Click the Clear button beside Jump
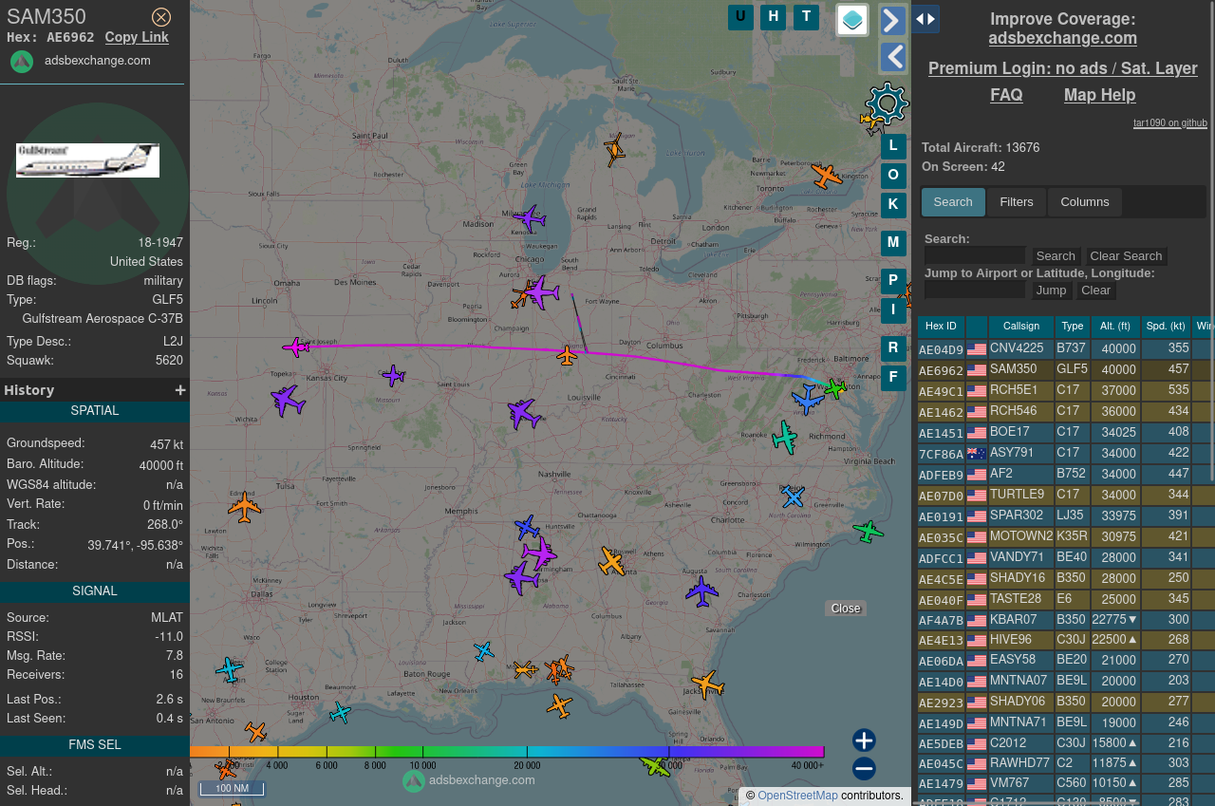This screenshot has height=806, width=1215. pos(1095,291)
